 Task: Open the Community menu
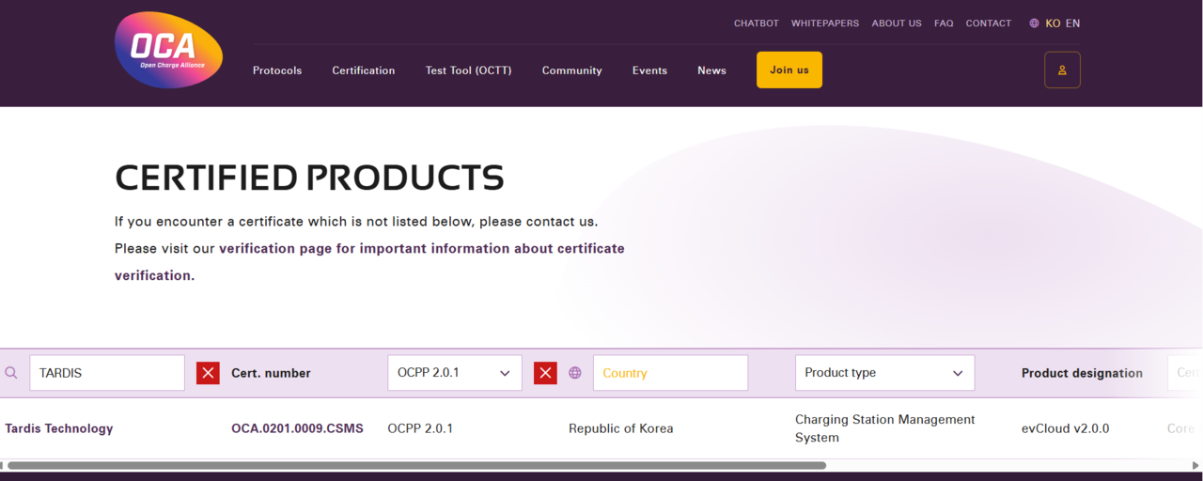[571, 70]
